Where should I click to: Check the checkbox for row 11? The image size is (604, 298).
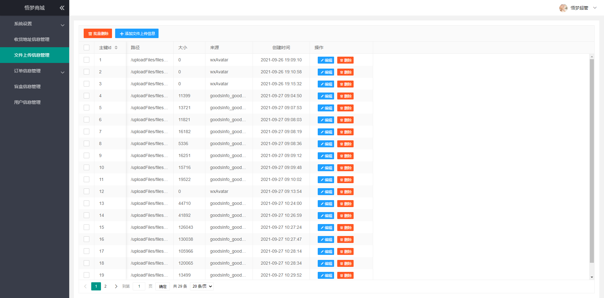point(87,179)
